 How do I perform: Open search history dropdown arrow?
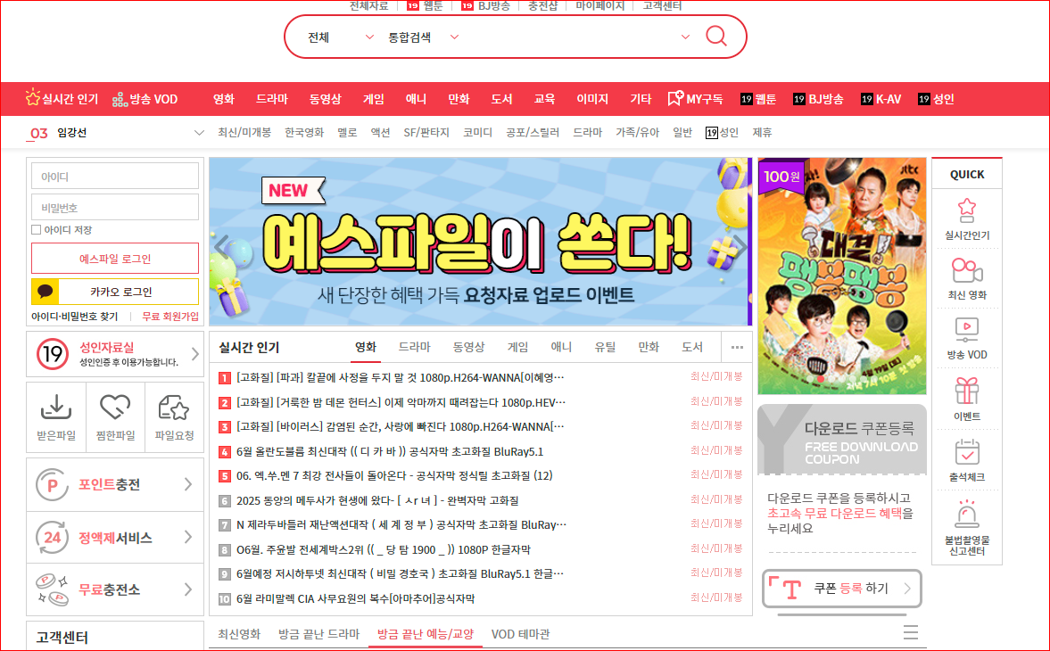click(x=685, y=37)
